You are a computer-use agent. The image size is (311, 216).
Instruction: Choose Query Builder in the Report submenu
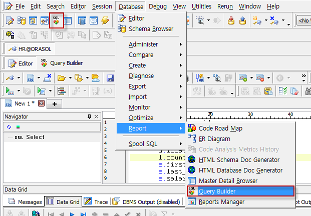[x=216, y=191]
